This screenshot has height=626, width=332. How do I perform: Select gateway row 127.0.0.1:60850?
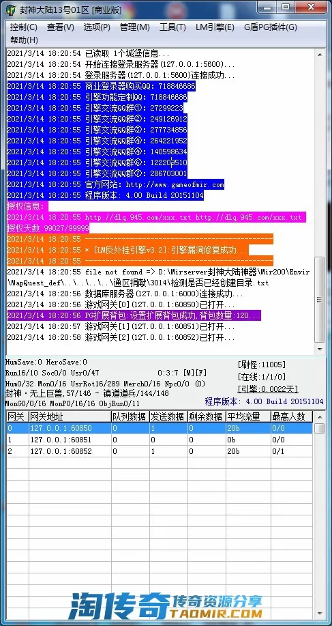pos(160,429)
